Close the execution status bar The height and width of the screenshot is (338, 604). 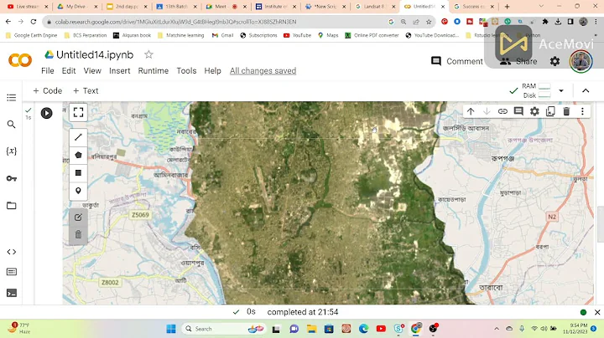coord(597,312)
